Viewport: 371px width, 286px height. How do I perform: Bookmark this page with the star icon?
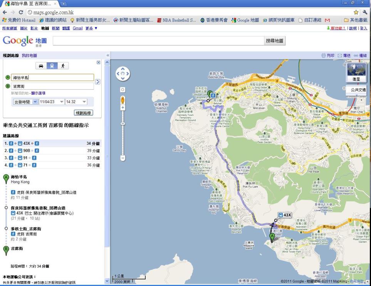click(x=356, y=12)
